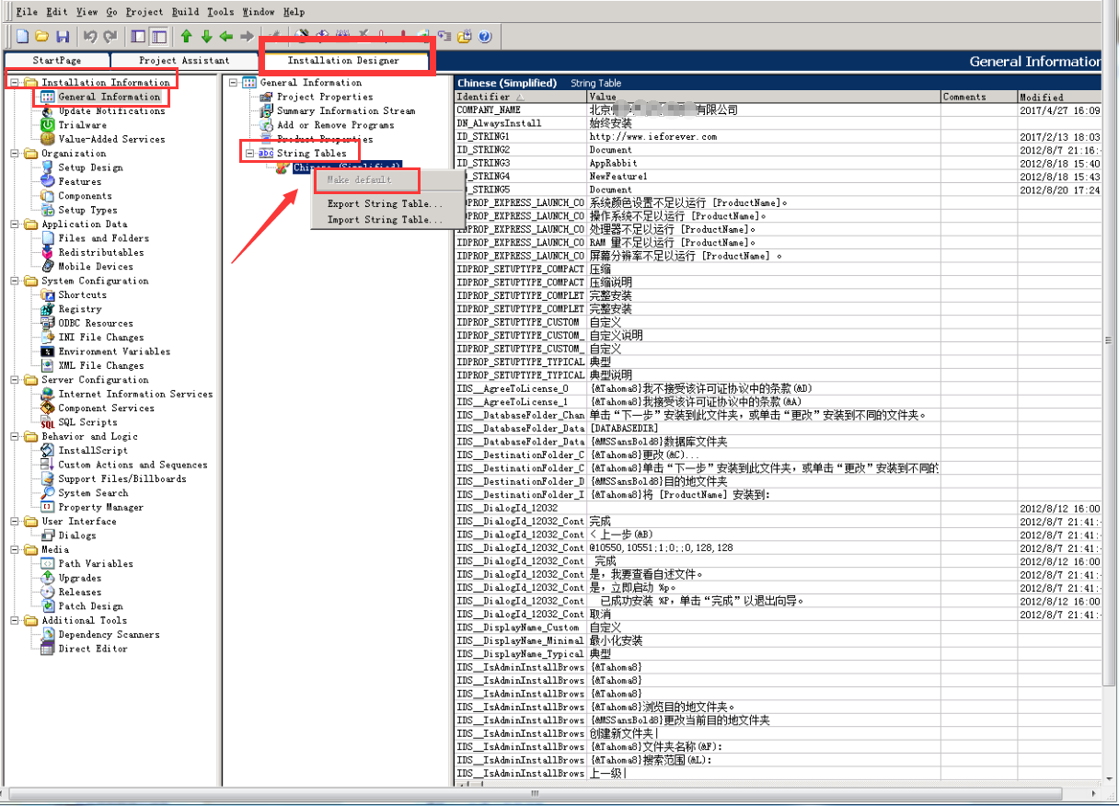Open the Registry view icon

pyautogui.click(x=48, y=309)
